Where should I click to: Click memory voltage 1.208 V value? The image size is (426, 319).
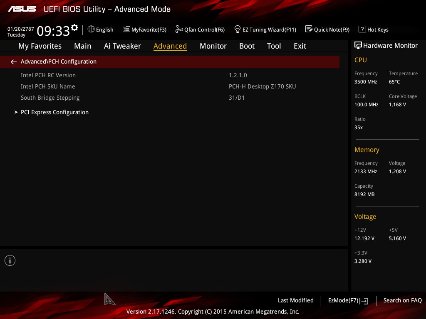397,172
